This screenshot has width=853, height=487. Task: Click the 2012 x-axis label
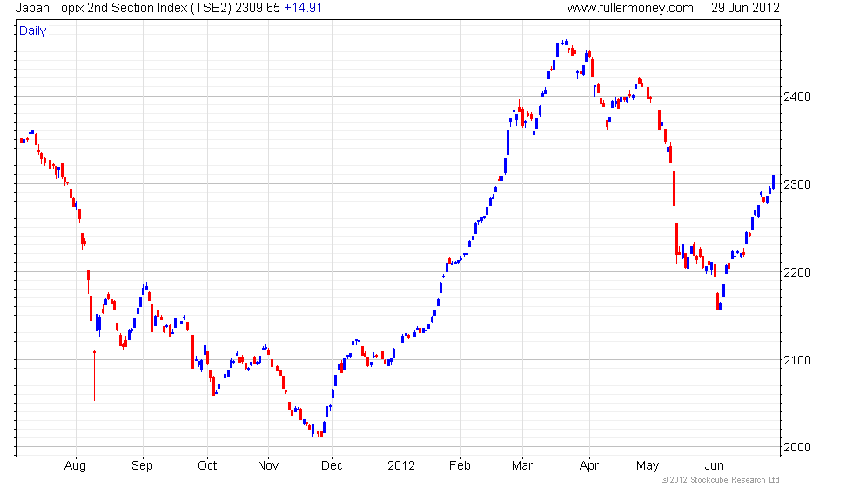(x=401, y=466)
